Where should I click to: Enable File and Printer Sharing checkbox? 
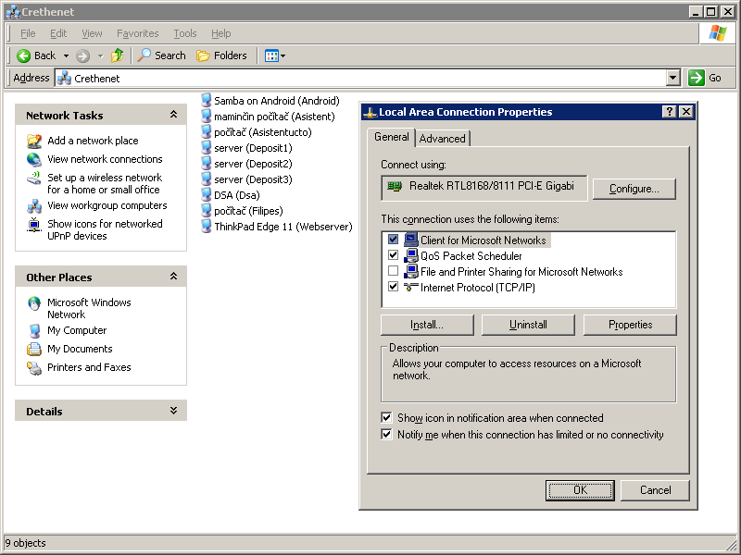click(393, 271)
